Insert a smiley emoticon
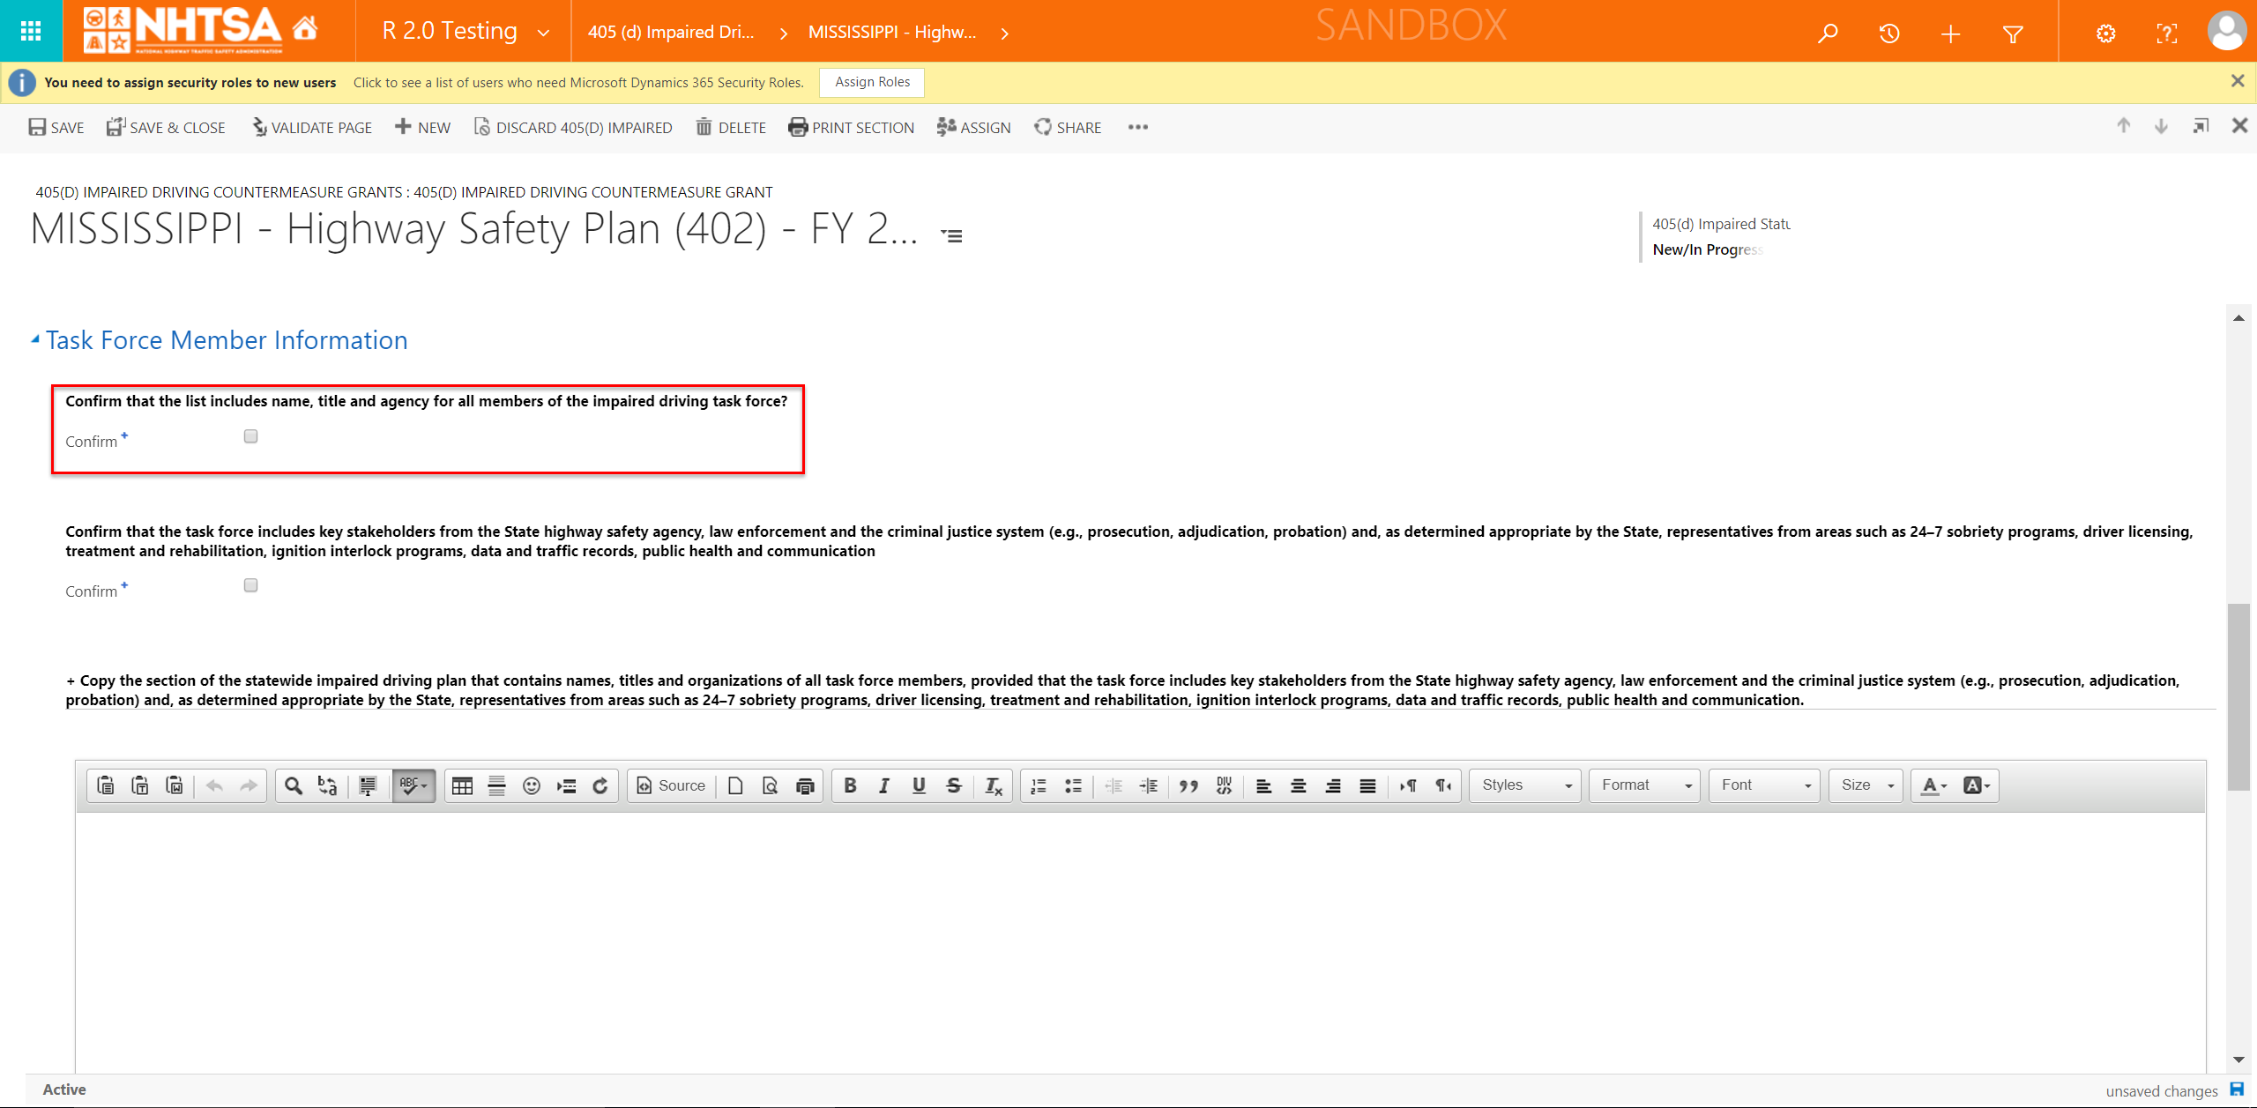 coord(531,785)
